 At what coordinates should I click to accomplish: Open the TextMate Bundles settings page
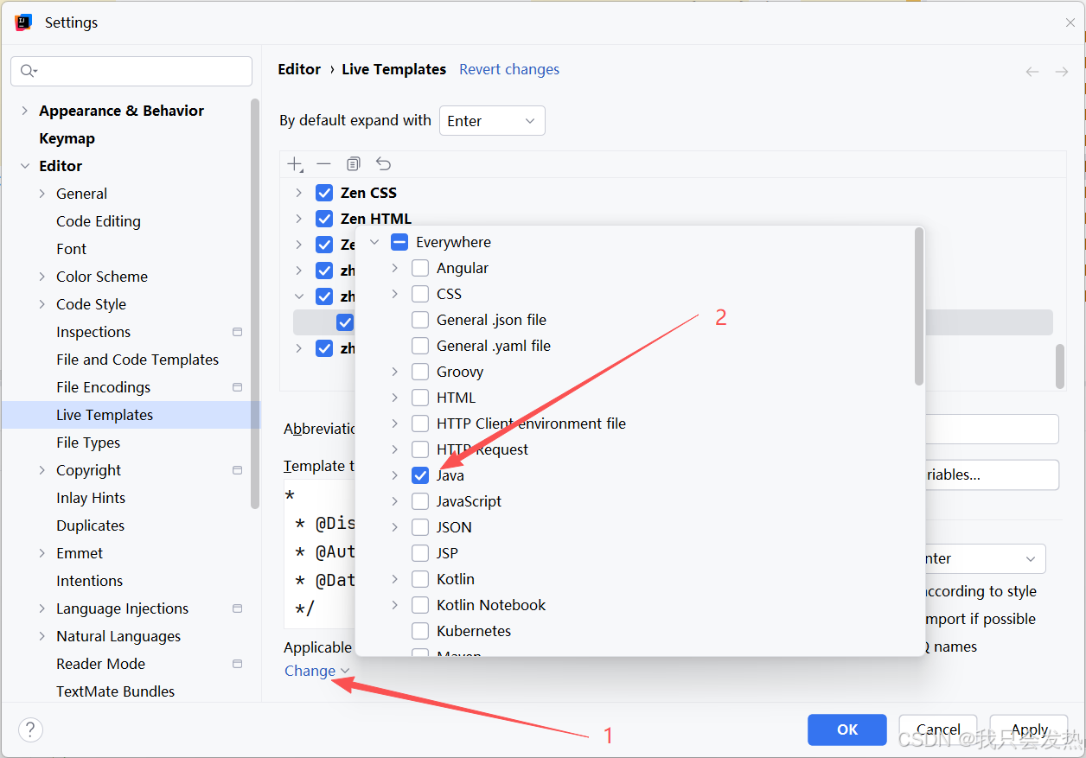pyautogui.click(x=115, y=691)
